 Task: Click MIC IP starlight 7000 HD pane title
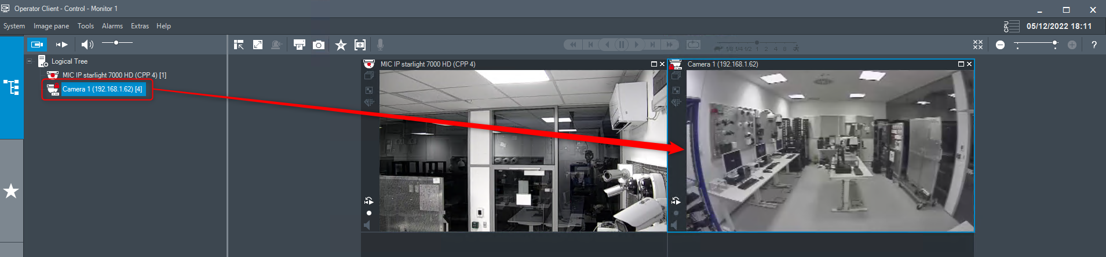click(x=428, y=64)
